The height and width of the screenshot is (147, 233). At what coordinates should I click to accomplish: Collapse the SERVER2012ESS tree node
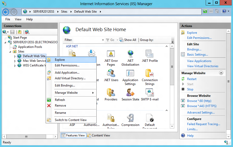tap(5, 42)
